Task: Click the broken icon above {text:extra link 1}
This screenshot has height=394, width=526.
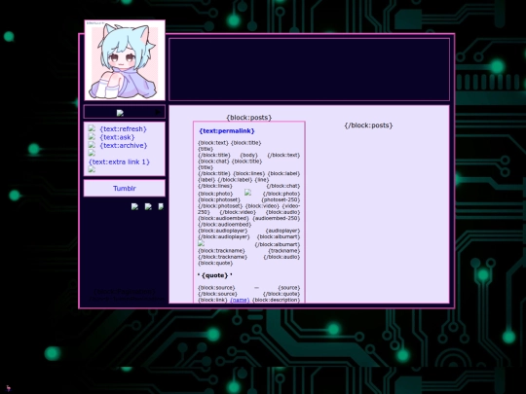Action: pyautogui.click(x=92, y=153)
